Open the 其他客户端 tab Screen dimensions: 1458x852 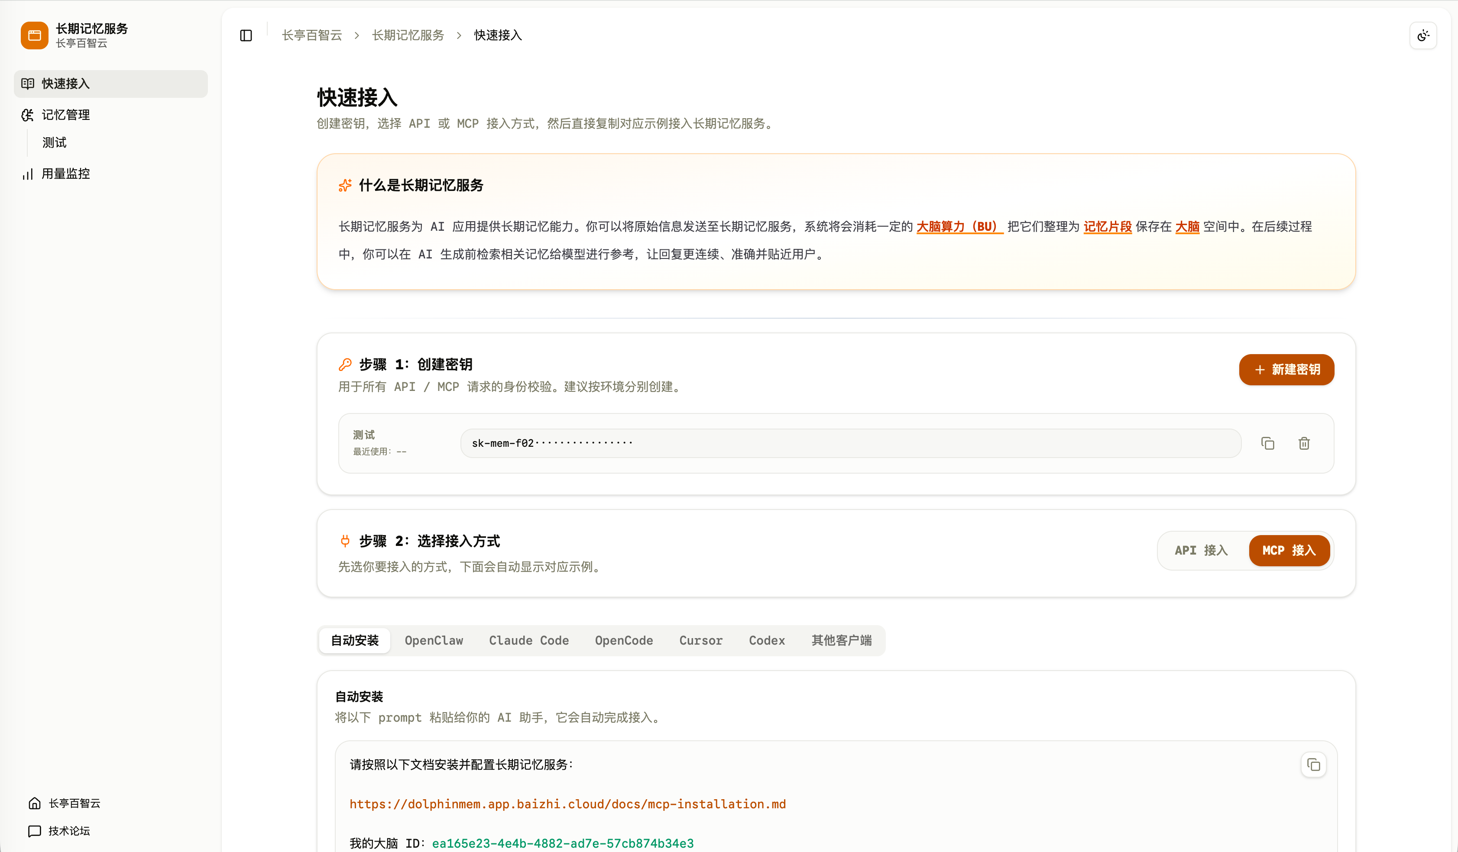click(x=841, y=640)
